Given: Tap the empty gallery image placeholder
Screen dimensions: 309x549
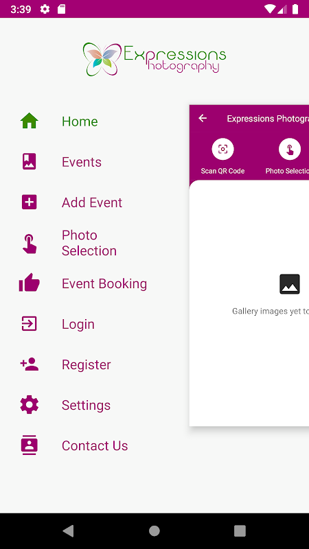Looking at the screenshot, I should coord(289,283).
